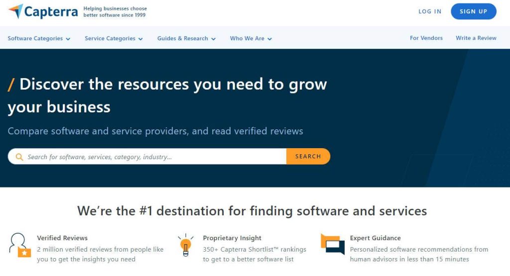Open the Write a Review link

click(476, 38)
